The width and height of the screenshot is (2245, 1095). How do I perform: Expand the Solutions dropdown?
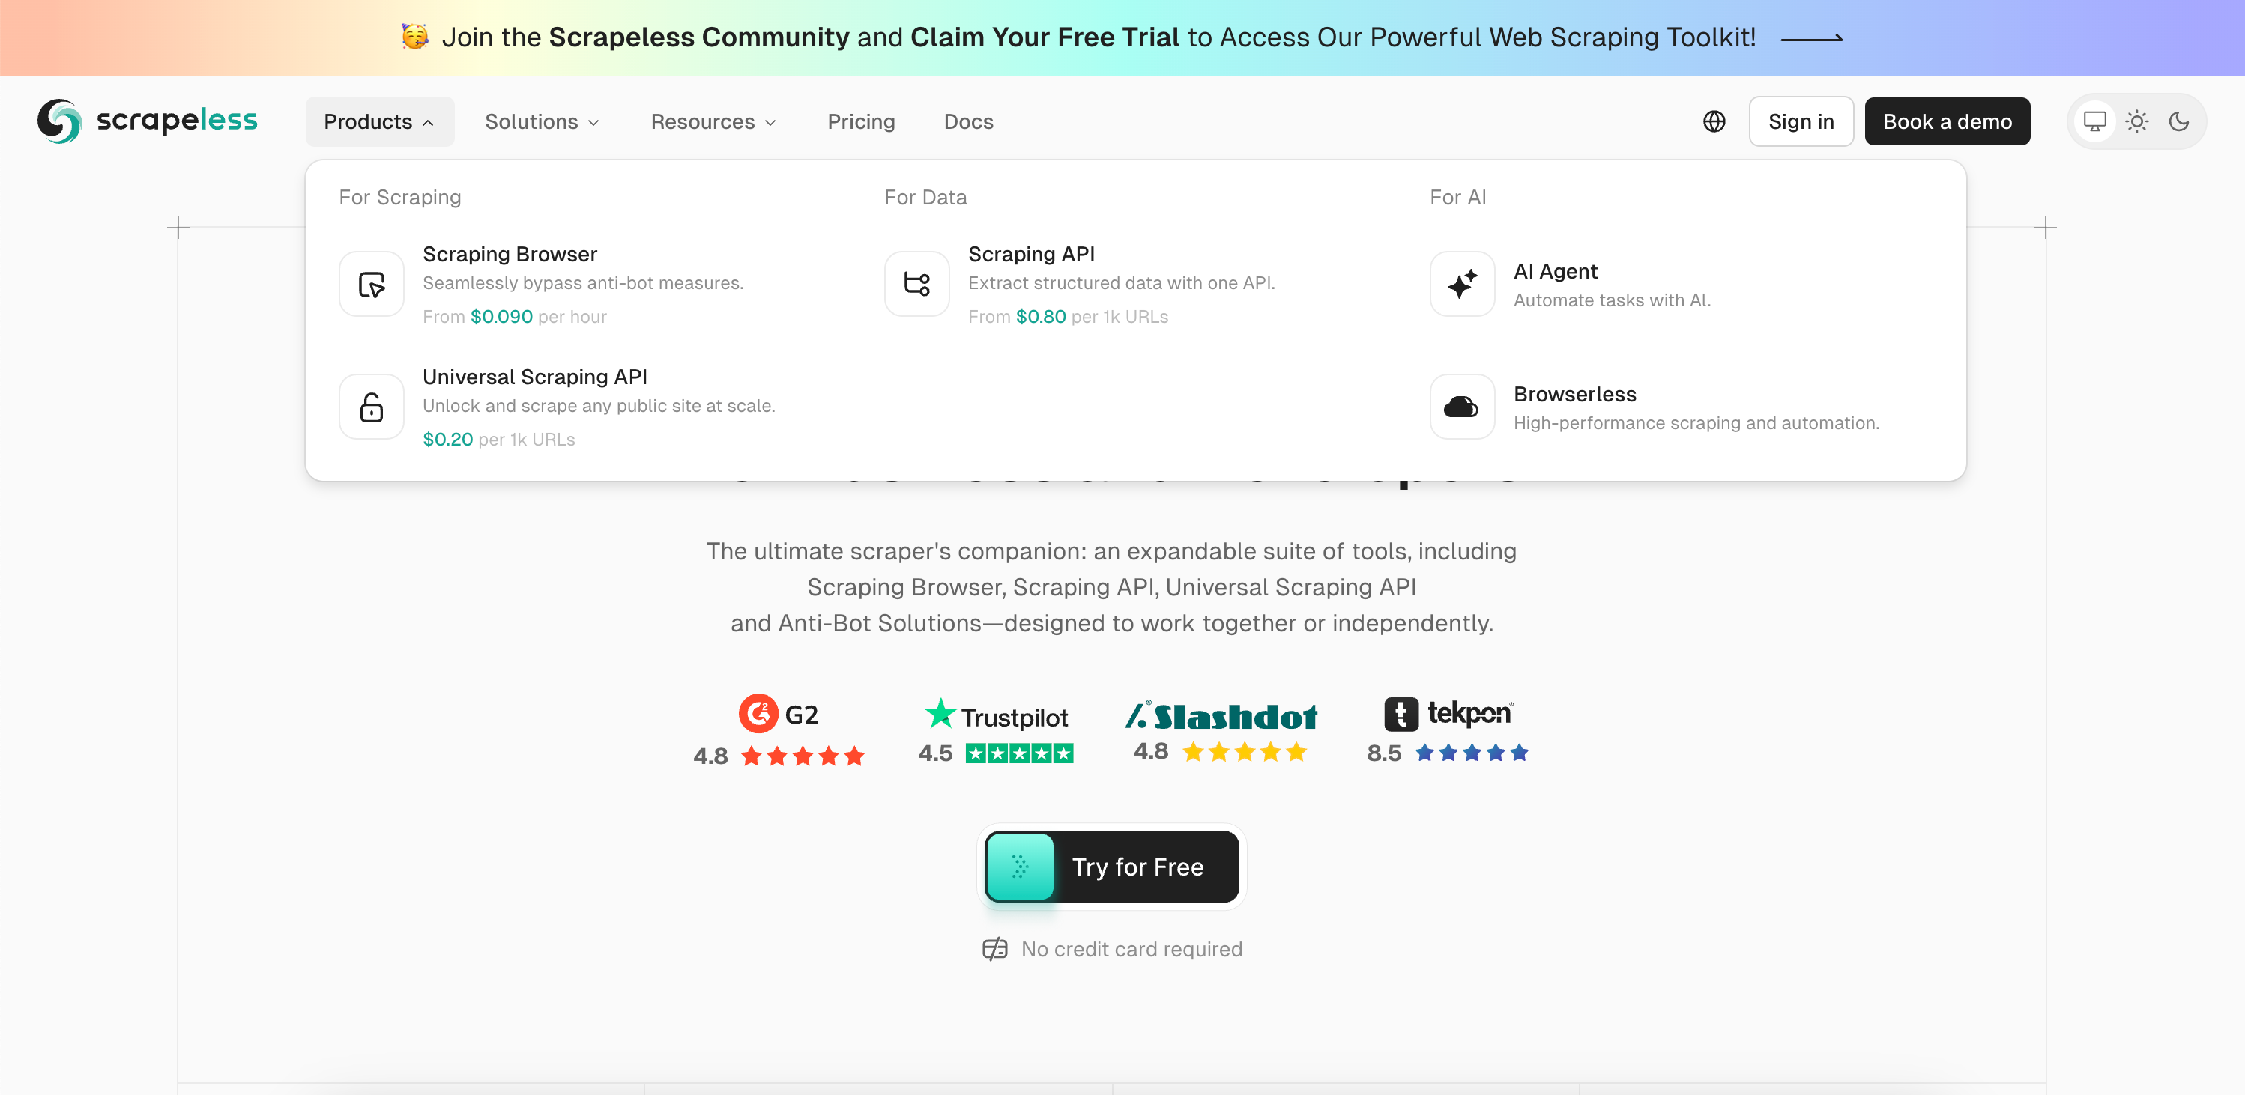[541, 121]
